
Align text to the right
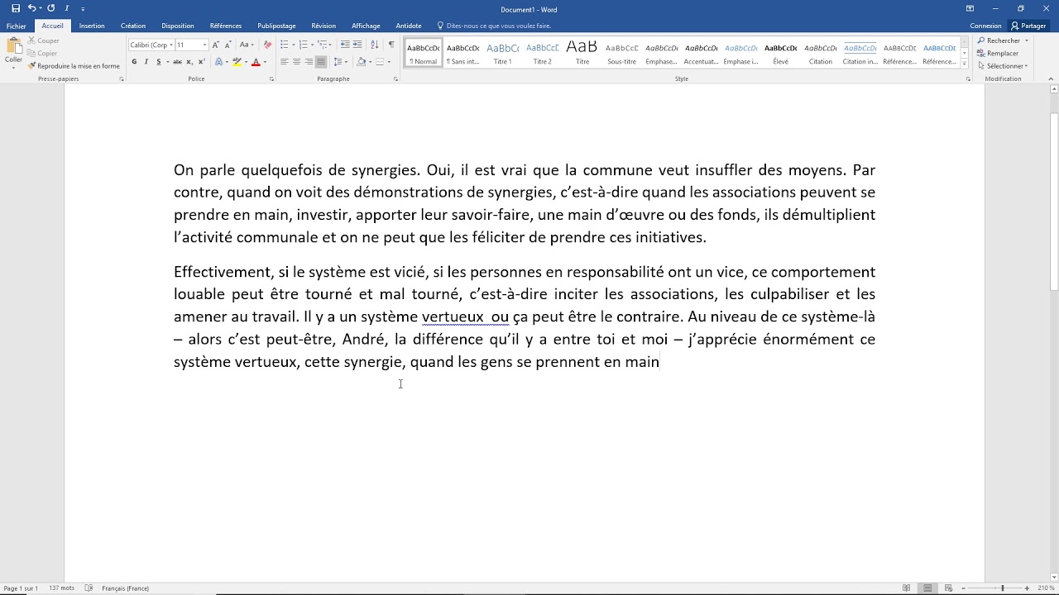point(309,62)
